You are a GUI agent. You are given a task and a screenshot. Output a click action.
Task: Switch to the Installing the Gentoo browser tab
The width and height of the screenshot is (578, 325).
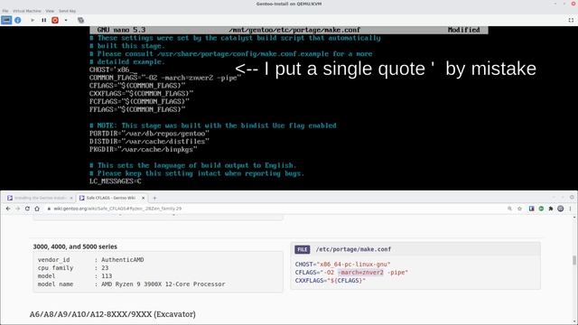40,198
